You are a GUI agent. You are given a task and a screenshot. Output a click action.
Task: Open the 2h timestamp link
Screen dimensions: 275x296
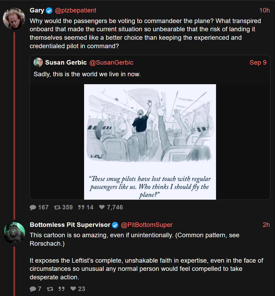pyautogui.click(x=266, y=225)
